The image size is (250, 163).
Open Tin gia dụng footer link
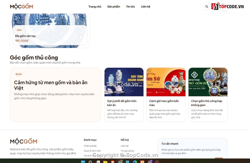(127, 151)
